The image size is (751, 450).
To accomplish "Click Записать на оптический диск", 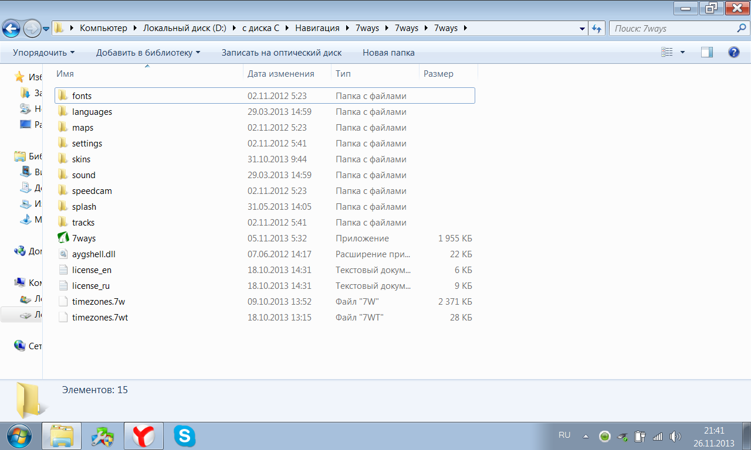I will pyautogui.click(x=281, y=53).
